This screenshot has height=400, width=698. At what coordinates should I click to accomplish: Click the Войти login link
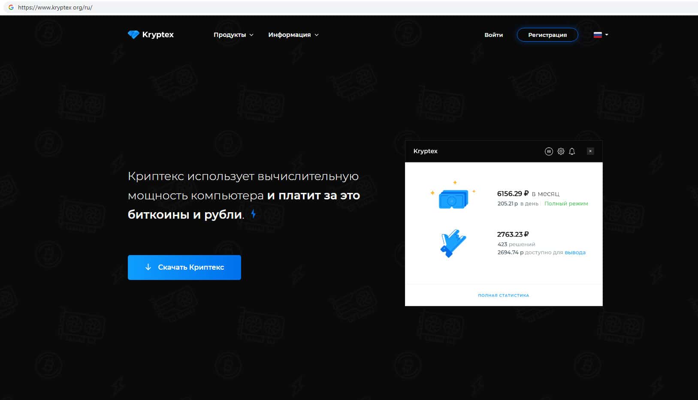tap(493, 35)
